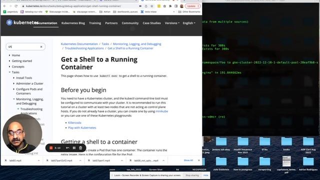Collapse the Tasks sidebar section arrow
320x180 pixels.
tap(9, 72)
